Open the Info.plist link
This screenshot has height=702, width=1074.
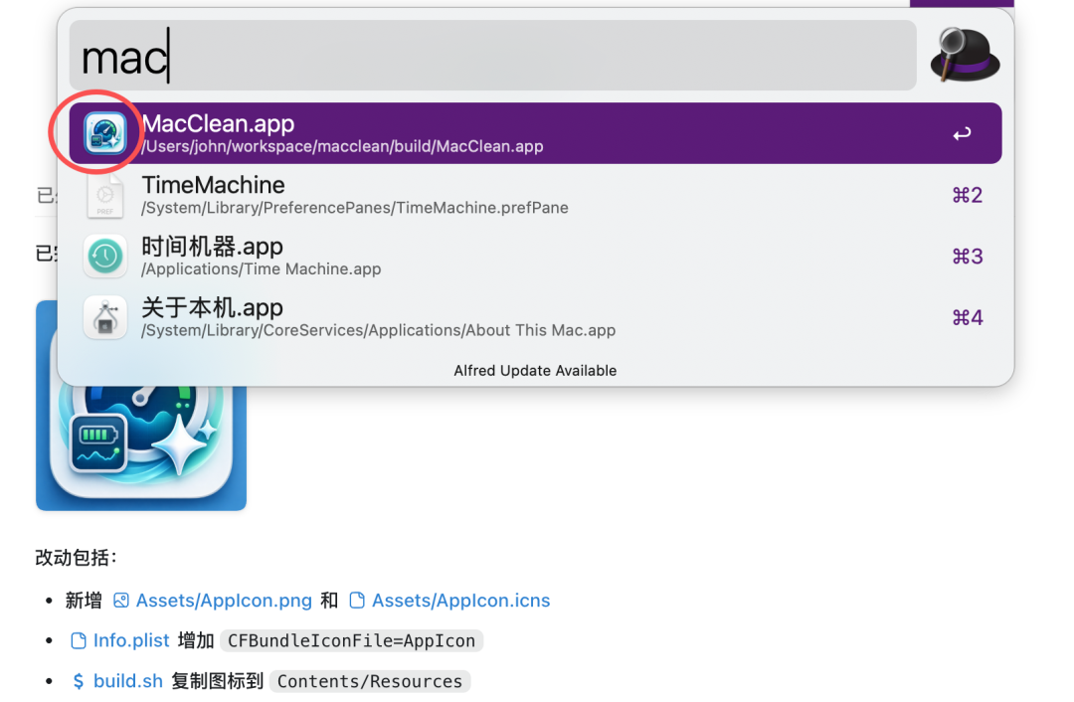[x=131, y=640]
